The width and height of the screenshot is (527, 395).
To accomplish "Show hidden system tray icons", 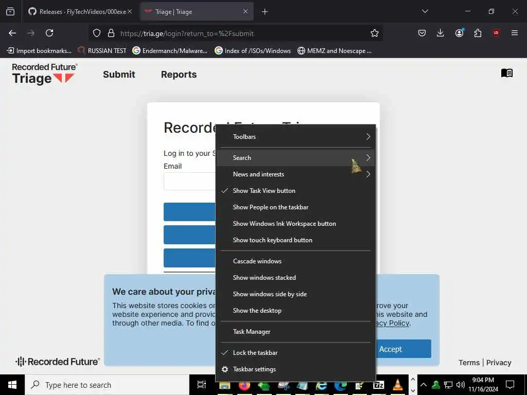I will 424,385.
